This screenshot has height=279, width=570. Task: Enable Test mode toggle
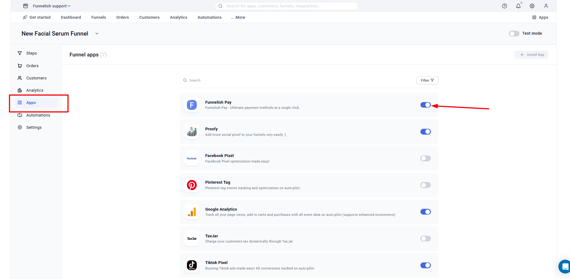click(x=514, y=33)
